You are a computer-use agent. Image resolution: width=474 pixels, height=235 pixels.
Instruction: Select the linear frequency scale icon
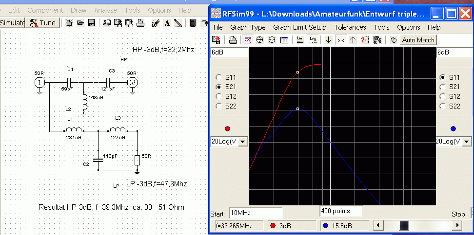pyautogui.click(x=300, y=40)
